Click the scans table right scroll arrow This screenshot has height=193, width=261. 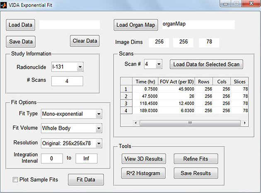click(245, 123)
